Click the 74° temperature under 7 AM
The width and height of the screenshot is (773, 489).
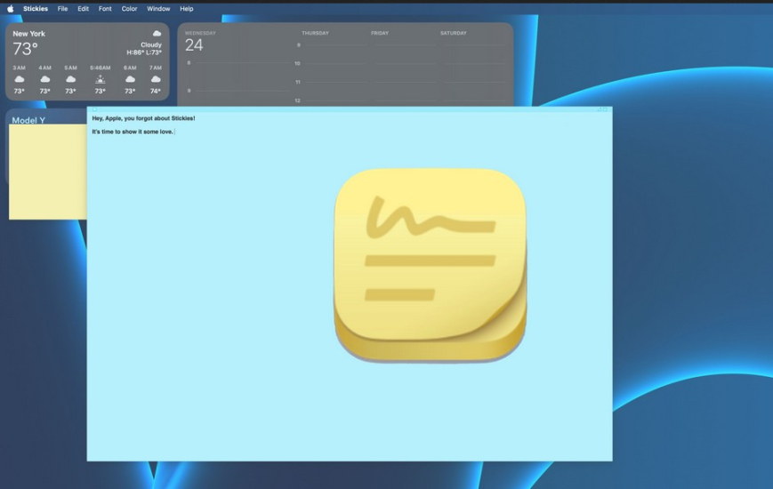pos(156,92)
